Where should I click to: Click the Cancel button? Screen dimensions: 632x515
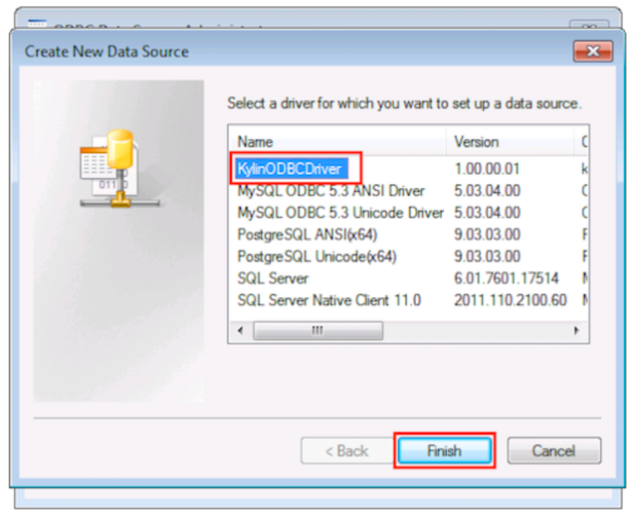click(553, 450)
